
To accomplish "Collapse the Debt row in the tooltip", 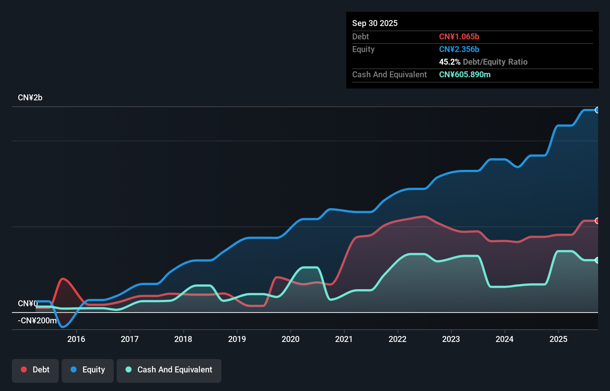I will [x=360, y=36].
